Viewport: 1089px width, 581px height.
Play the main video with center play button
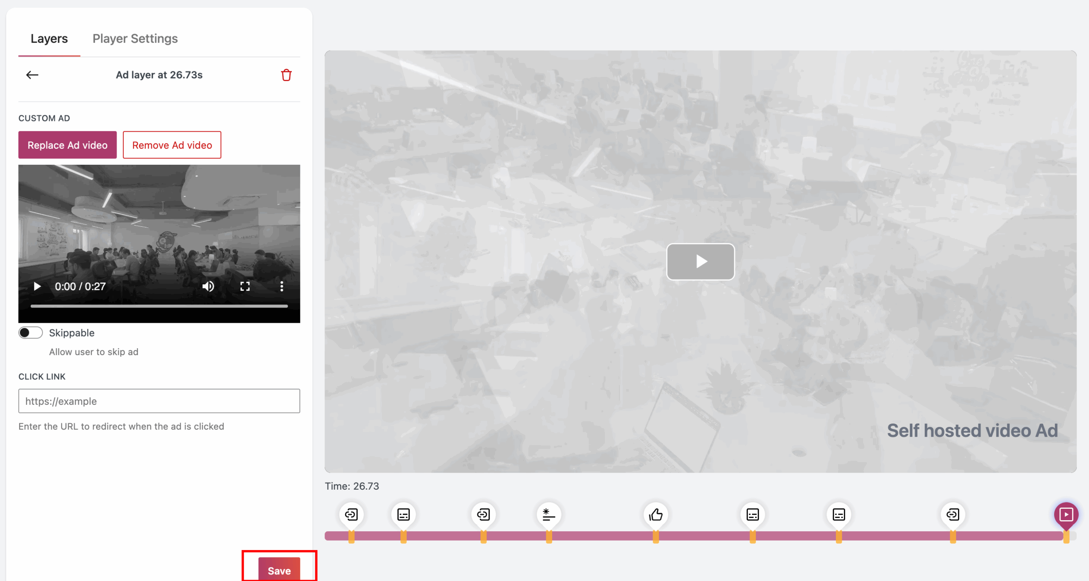point(700,262)
